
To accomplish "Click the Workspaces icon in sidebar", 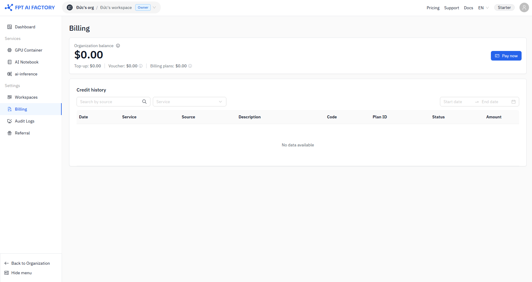I will pyautogui.click(x=10, y=97).
